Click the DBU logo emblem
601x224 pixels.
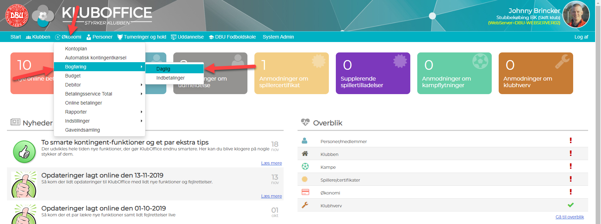17,16
